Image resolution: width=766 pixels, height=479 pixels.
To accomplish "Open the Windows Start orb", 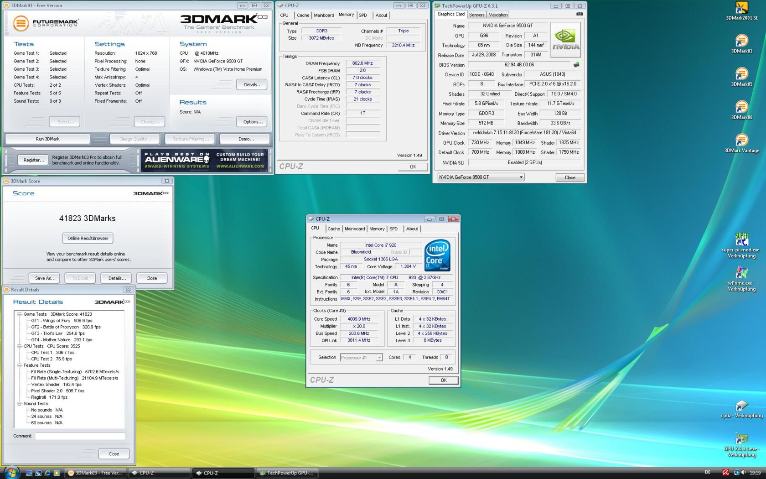I will tap(11, 473).
